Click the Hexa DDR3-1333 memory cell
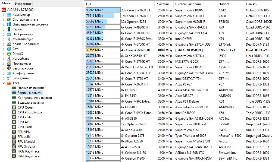The image size is (272, 162). click(x=258, y=56)
